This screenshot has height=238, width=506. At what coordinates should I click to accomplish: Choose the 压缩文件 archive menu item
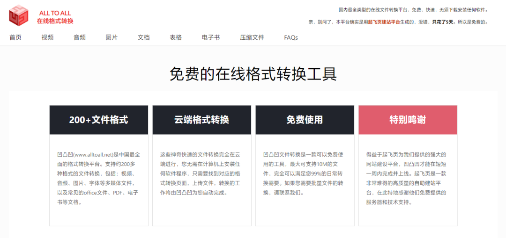coord(252,37)
